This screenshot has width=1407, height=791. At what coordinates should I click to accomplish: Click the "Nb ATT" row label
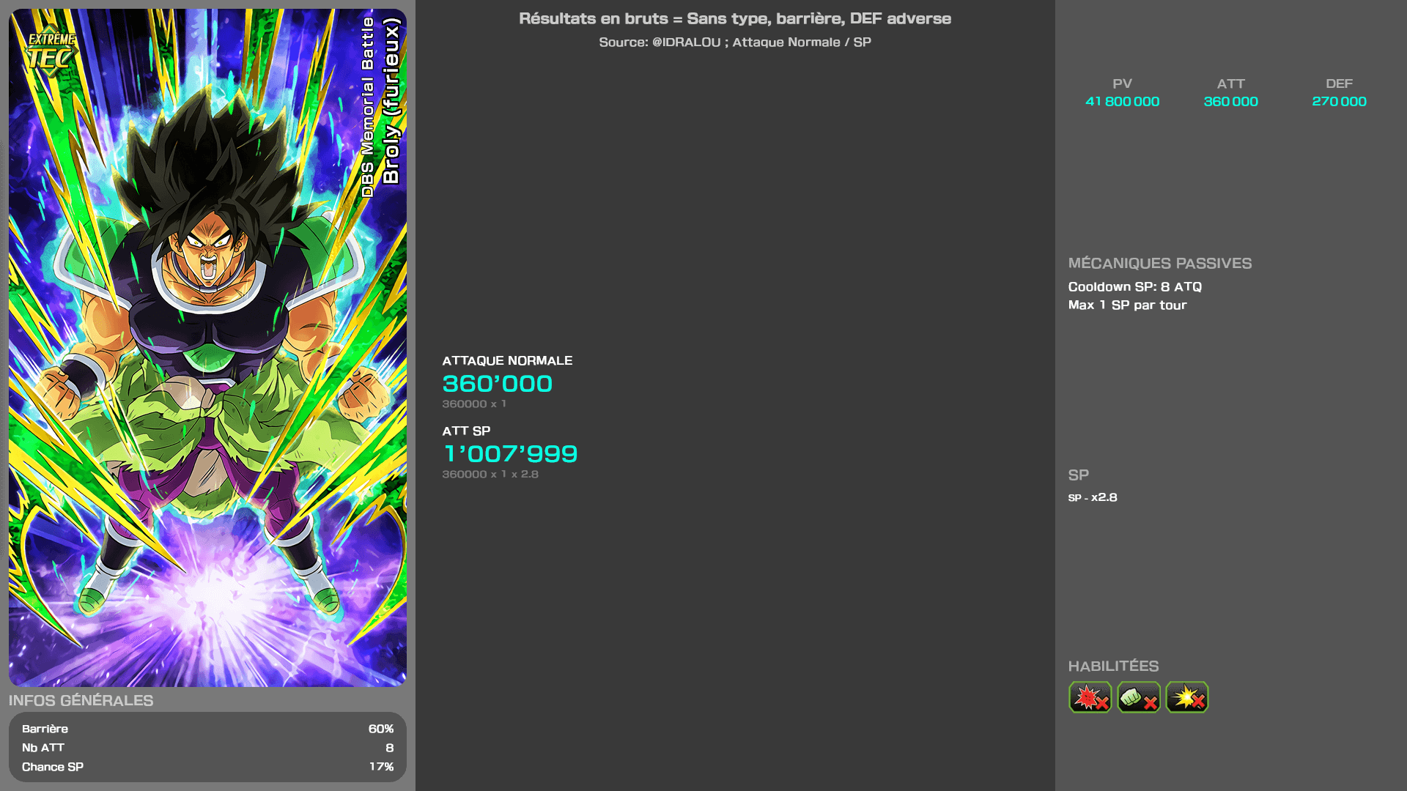43,748
